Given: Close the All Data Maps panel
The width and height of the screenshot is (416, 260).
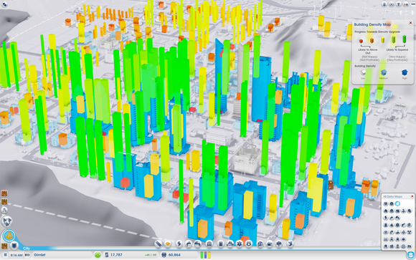Looking at the screenshot, I should point(412,196).
